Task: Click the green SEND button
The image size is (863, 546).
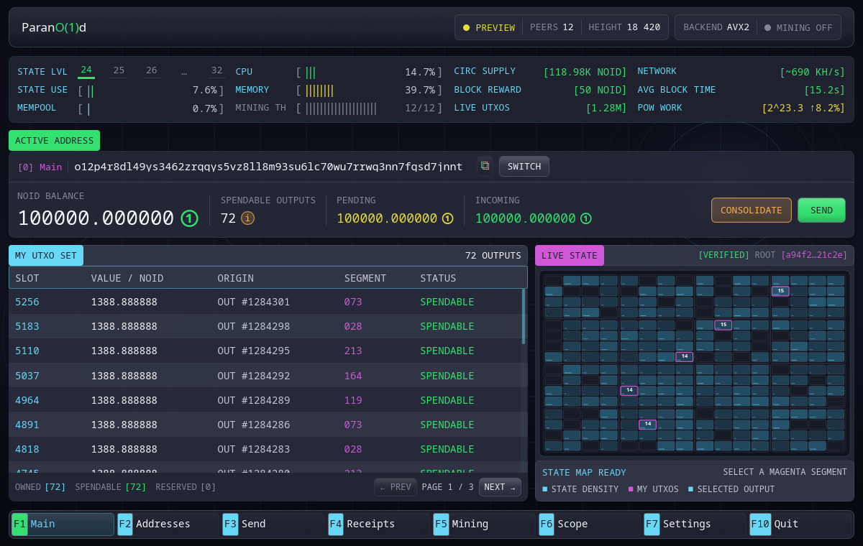Action: 821,210
